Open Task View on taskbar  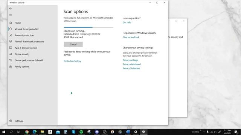(x=19, y=132)
